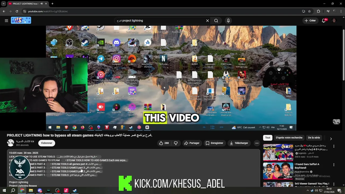The height and width of the screenshot is (194, 345).
Task: Open File Explorer from the taskbar
Action: [x=31, y=190]
